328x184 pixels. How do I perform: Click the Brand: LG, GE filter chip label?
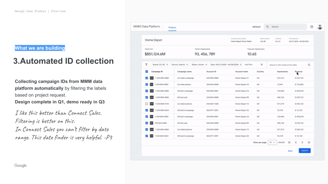click(159, 65)
